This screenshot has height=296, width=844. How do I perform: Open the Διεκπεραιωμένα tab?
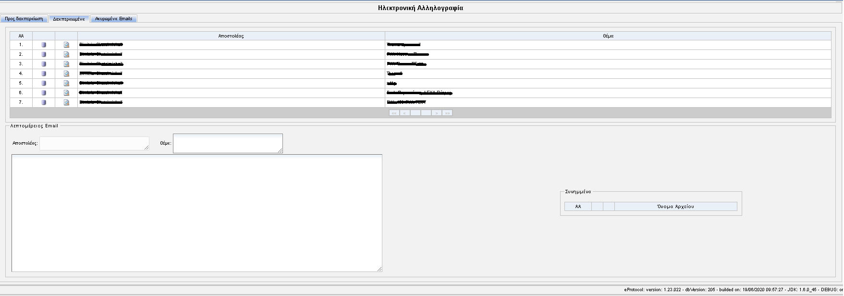tap(69, 19)
